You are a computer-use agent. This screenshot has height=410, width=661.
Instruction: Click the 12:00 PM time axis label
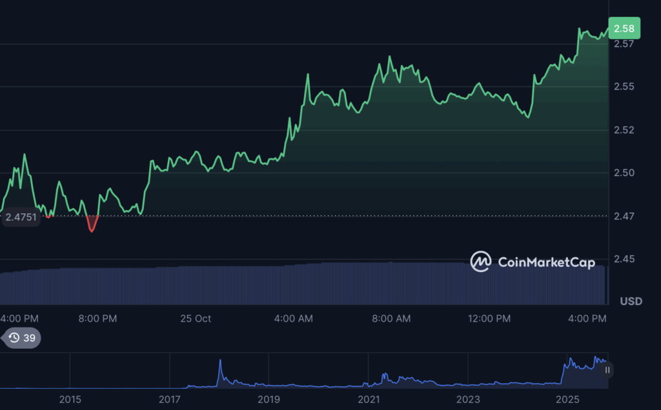(489, 318)
